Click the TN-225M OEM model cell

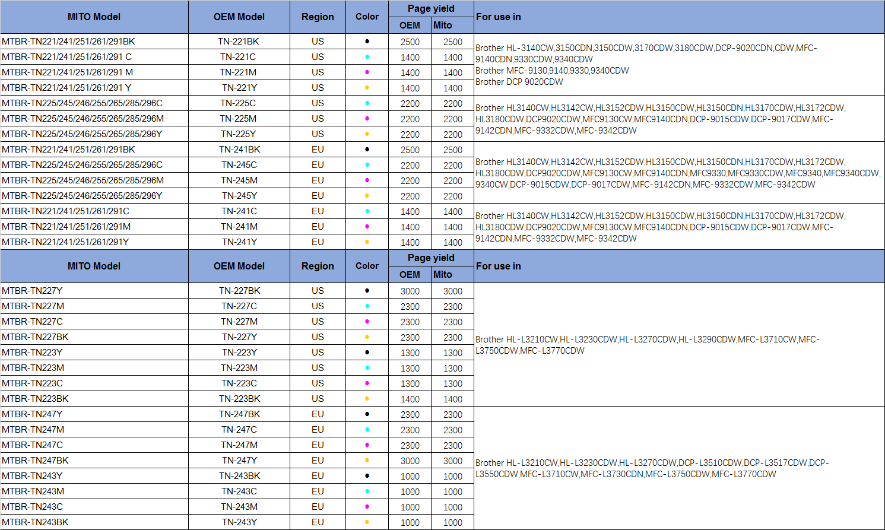[x=239, y=119]
